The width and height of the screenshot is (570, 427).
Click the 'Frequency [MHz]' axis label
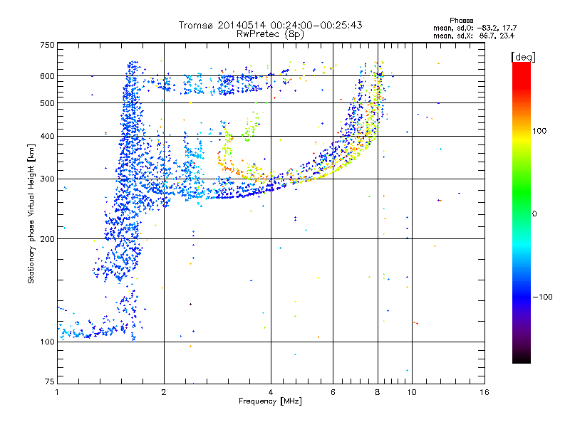tap(270, 401)
